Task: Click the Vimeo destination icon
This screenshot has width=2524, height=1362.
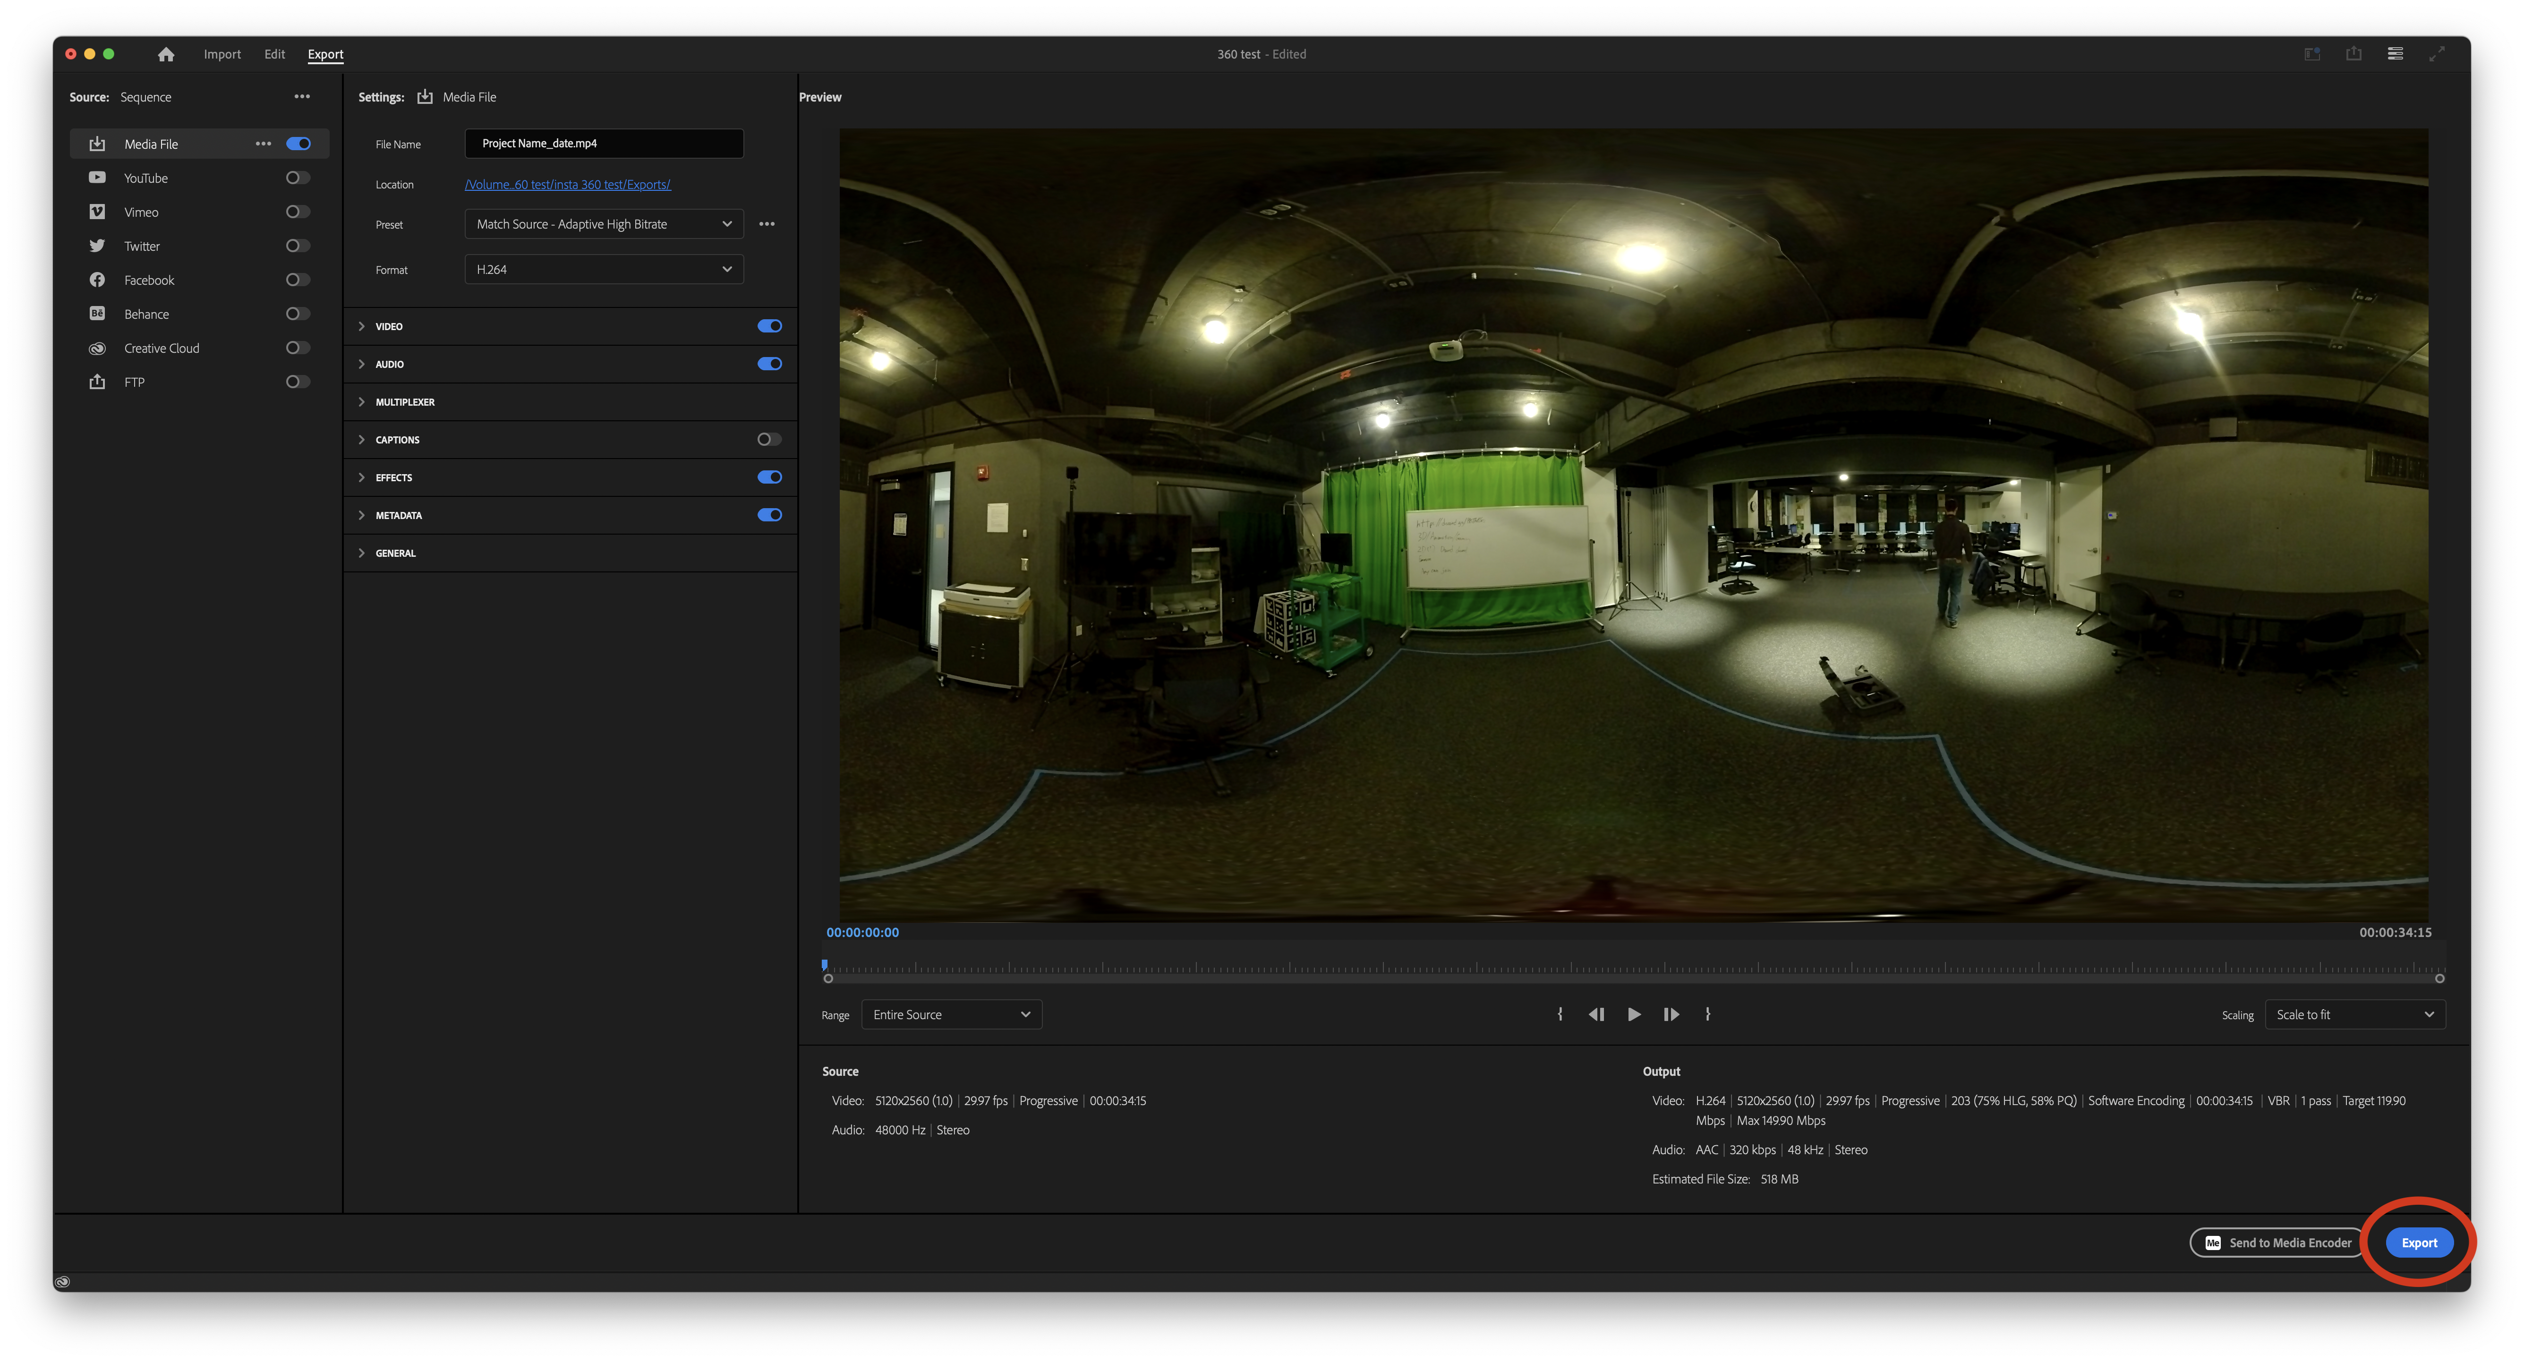Action: [97, 212]
